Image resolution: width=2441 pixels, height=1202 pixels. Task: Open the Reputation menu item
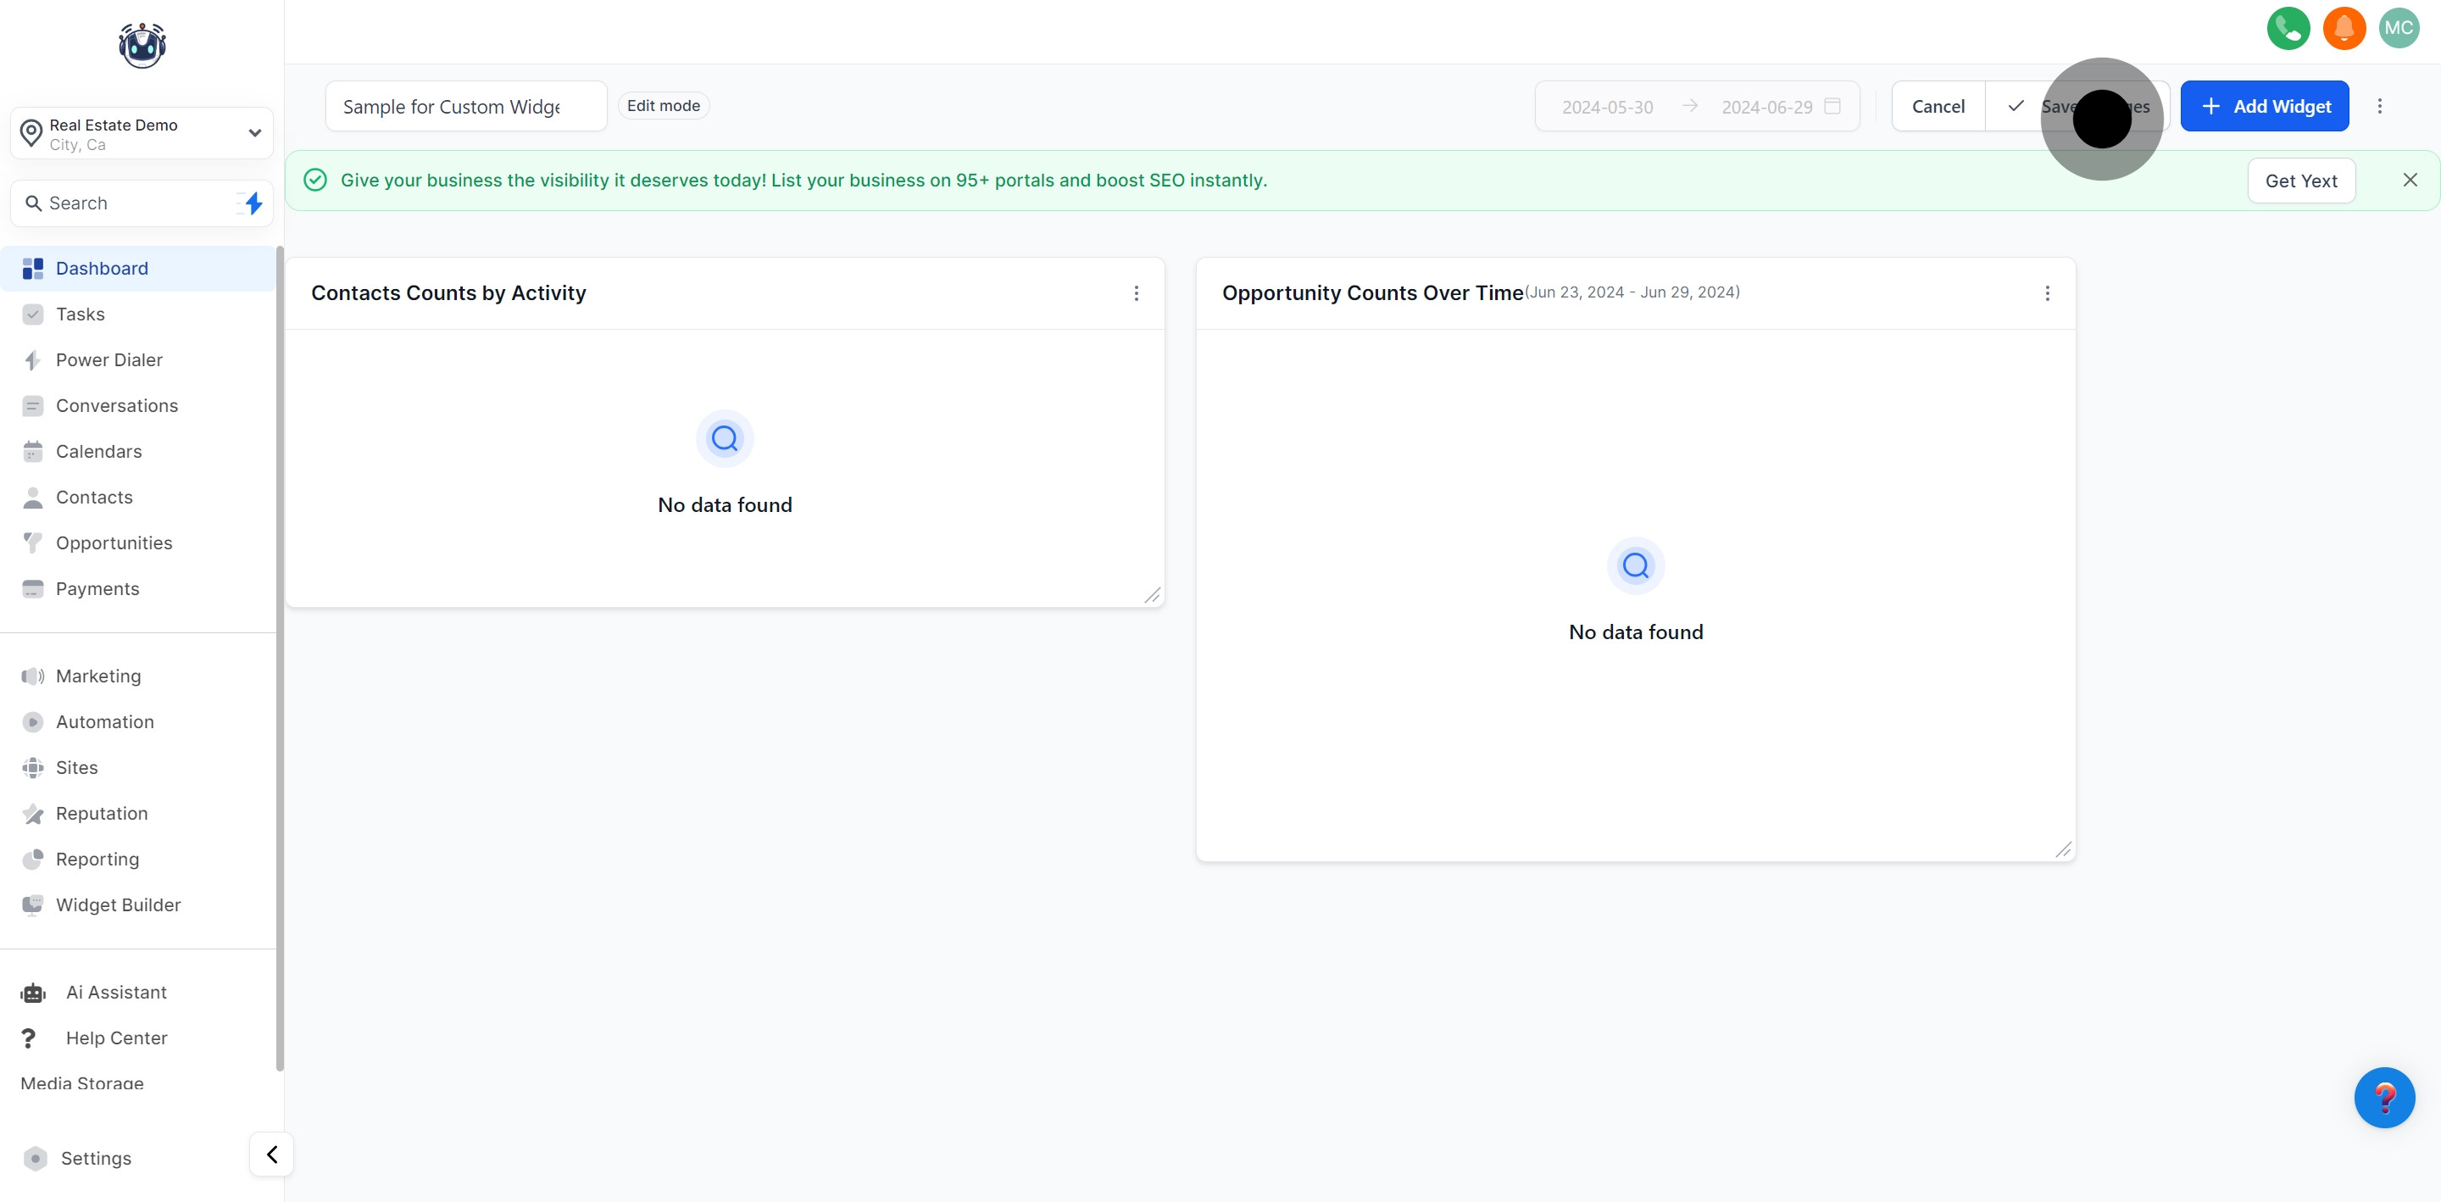[102, 813]
